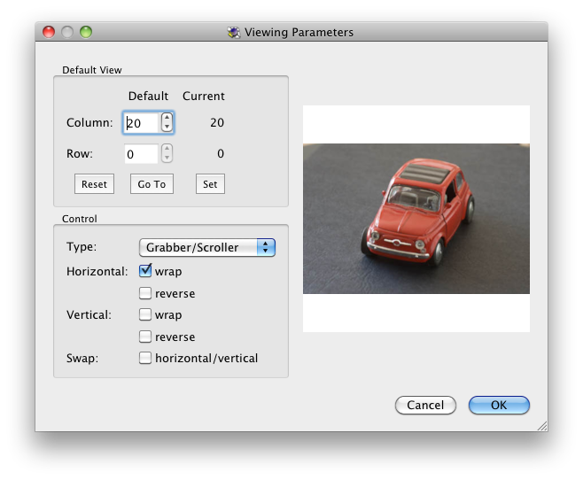Zoom window using green button
The height and width of the screenshot is (480, 583).
point(86,32)
